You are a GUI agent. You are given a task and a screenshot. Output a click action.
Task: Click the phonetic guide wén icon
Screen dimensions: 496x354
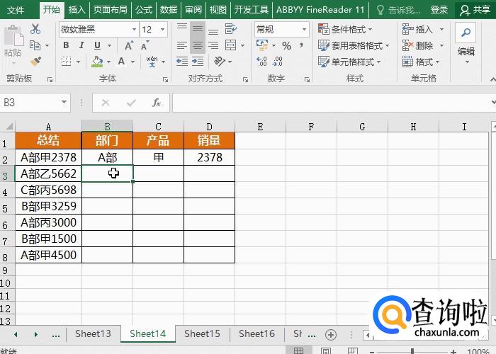click(152, 62)
